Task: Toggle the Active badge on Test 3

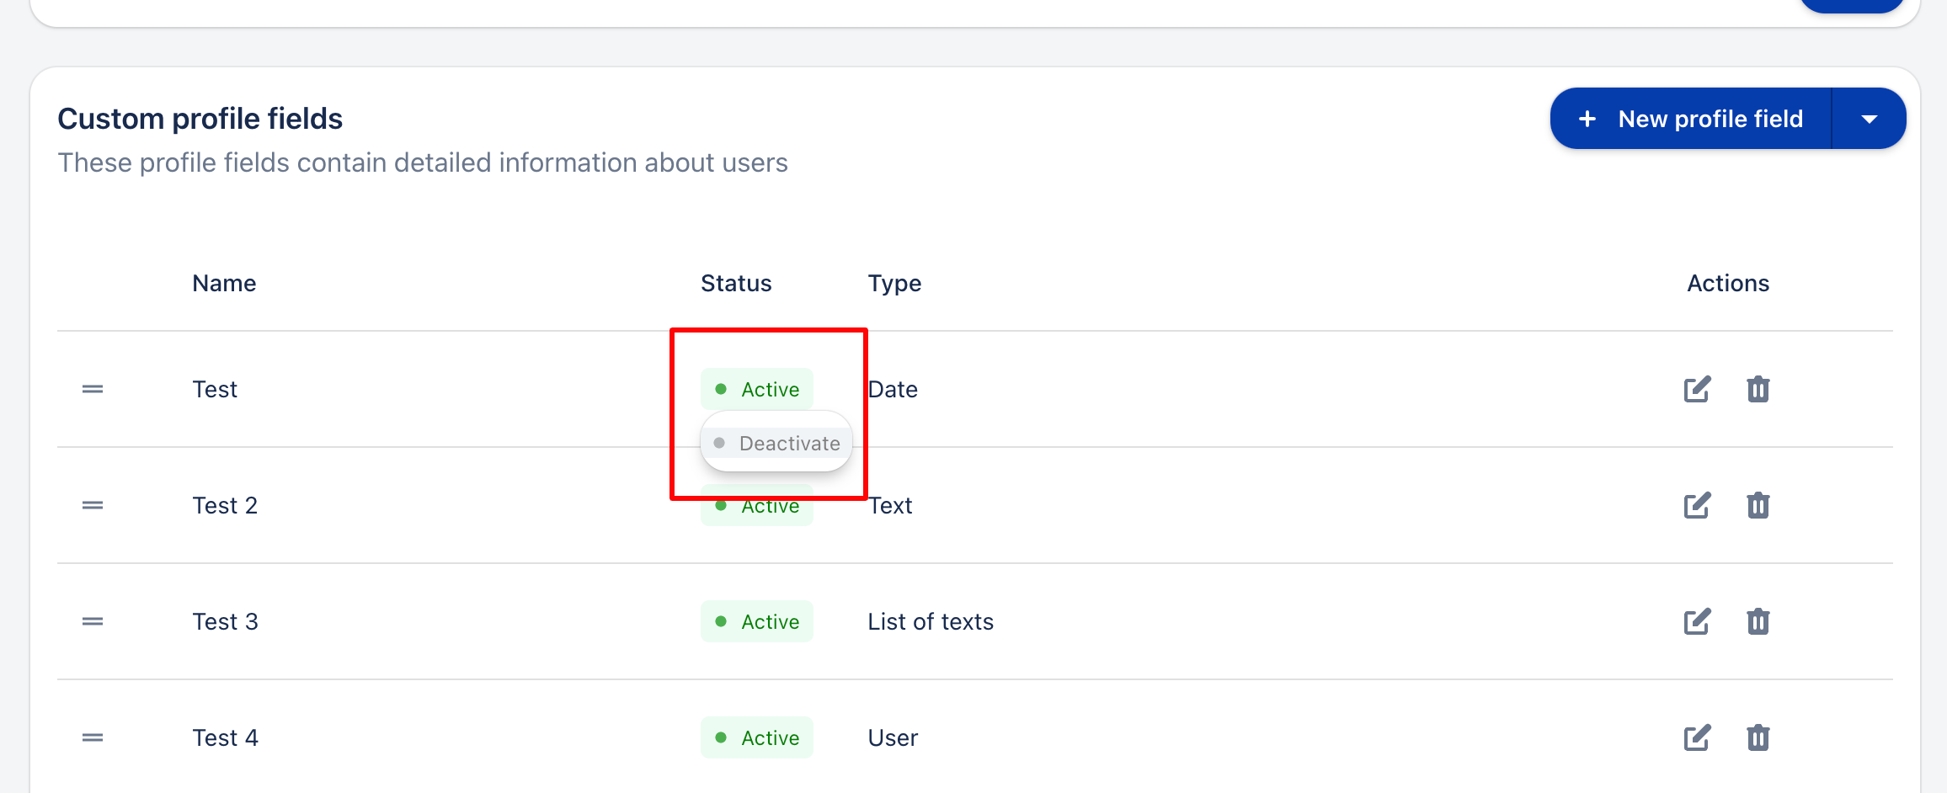Action: click(756, 621)
